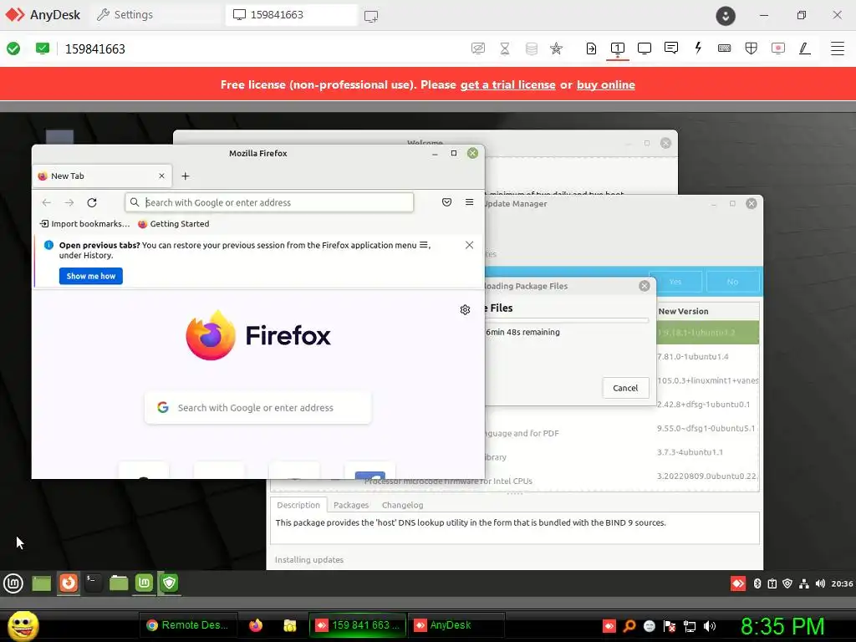
Task: Click the Firefox address bar
Action: (269, 202)
